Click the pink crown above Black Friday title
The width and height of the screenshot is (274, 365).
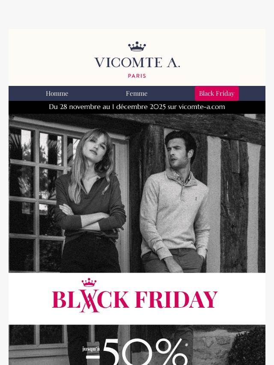point(89,283)
